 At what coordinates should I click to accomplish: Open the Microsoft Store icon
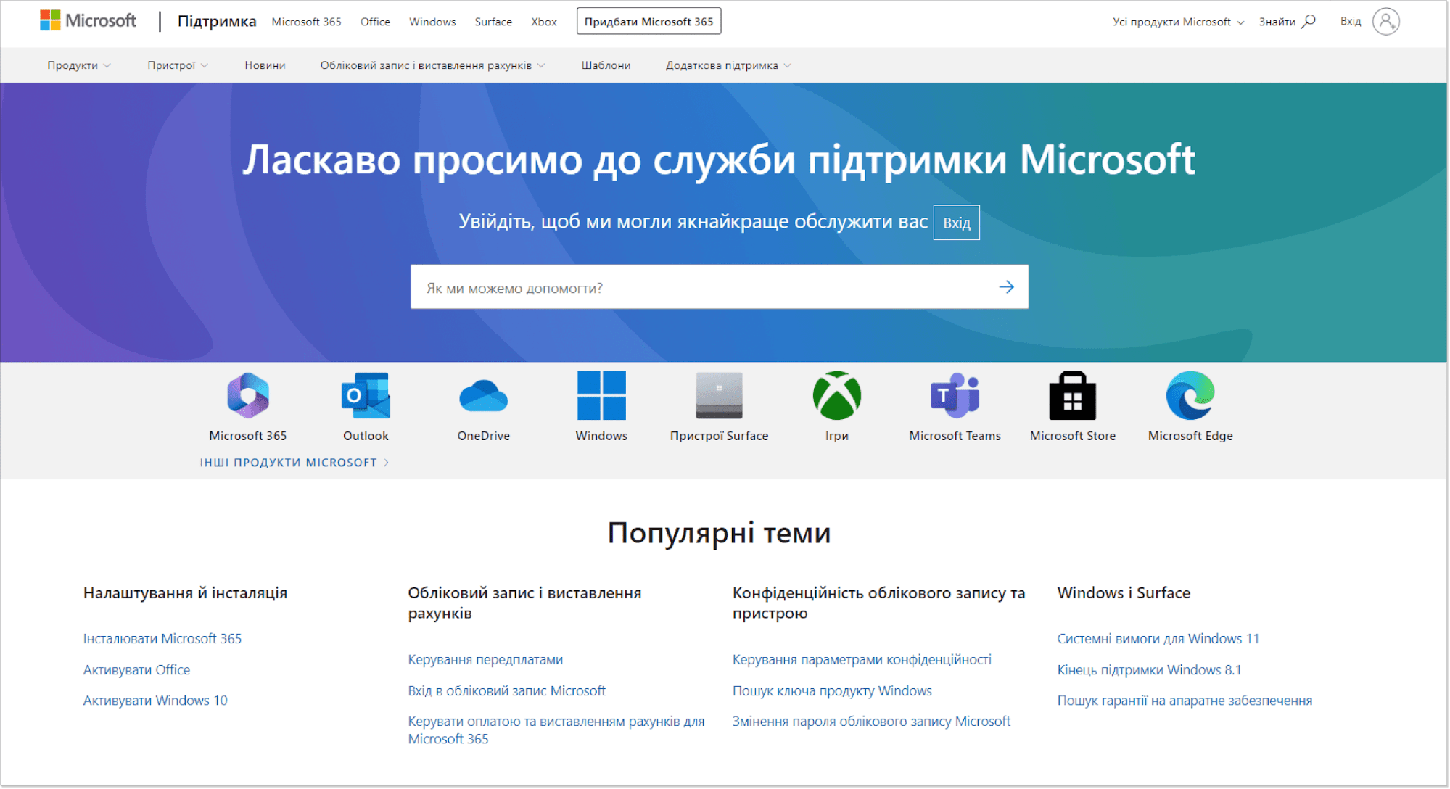[x=1072, y=396]
